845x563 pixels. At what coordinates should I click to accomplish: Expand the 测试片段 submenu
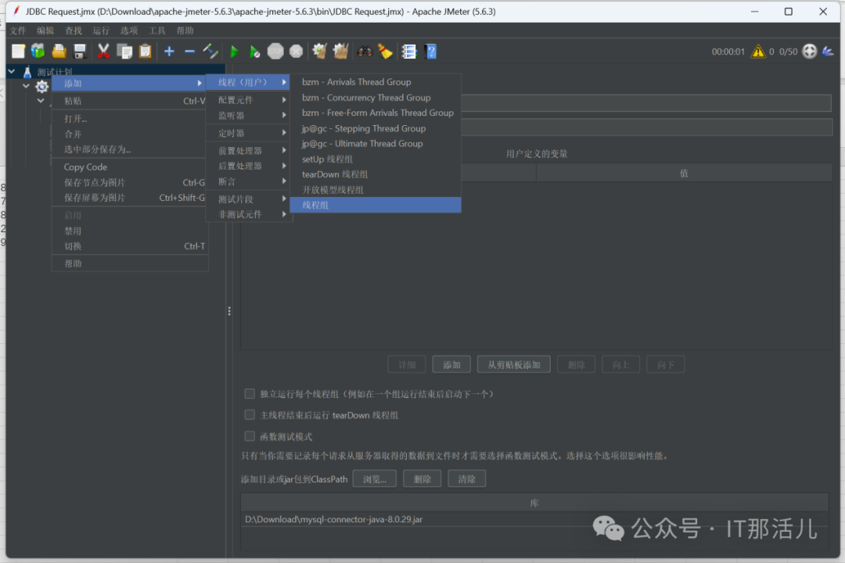click(x=249, y=199)
